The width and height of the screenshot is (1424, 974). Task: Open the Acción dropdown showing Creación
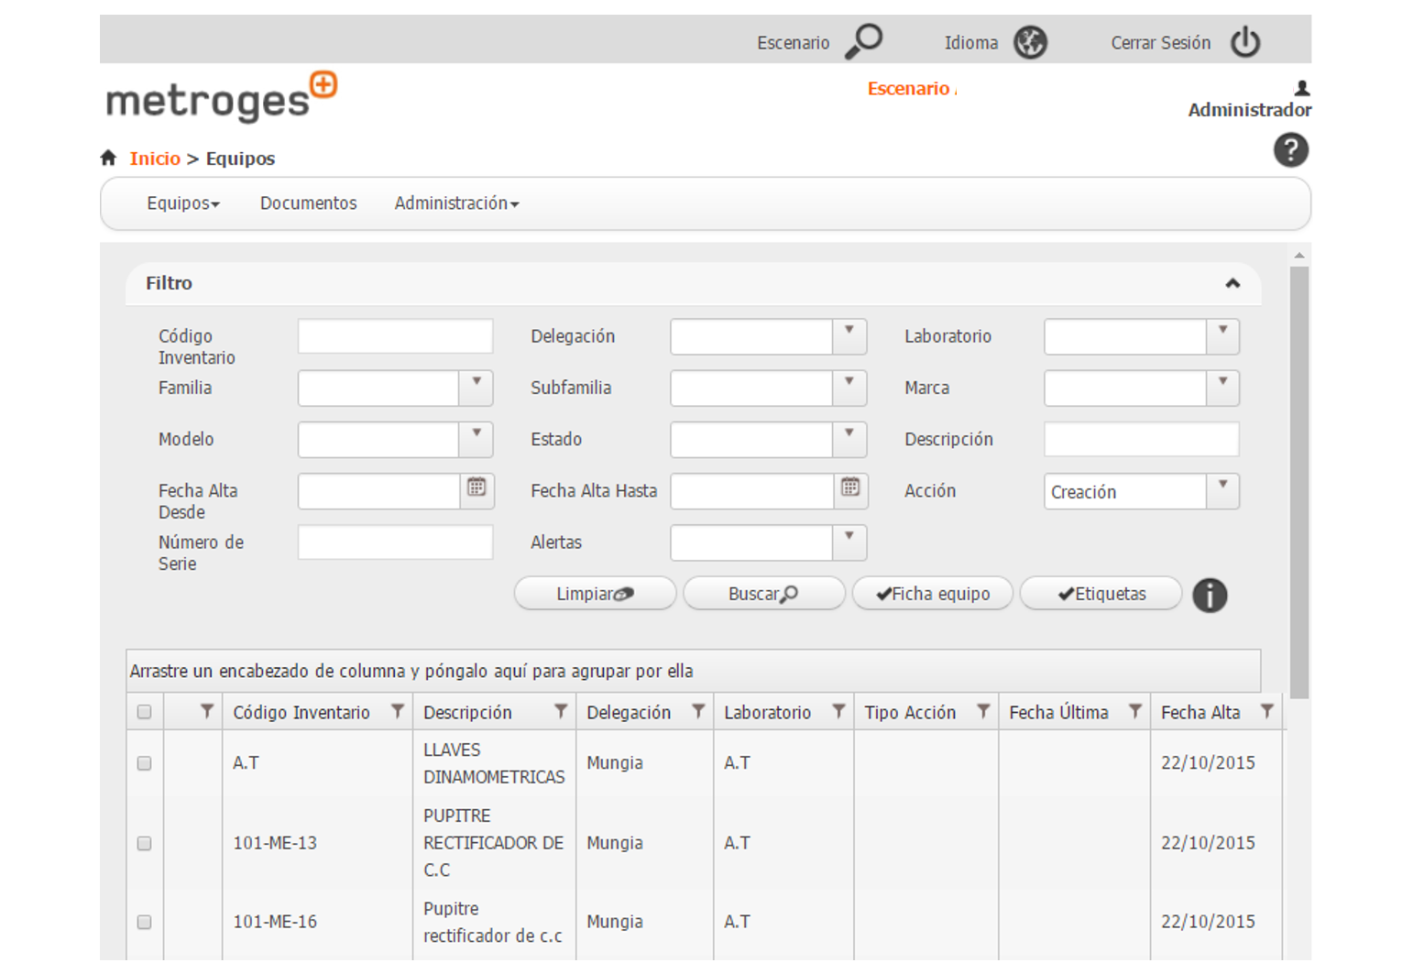click(1222, 491)
